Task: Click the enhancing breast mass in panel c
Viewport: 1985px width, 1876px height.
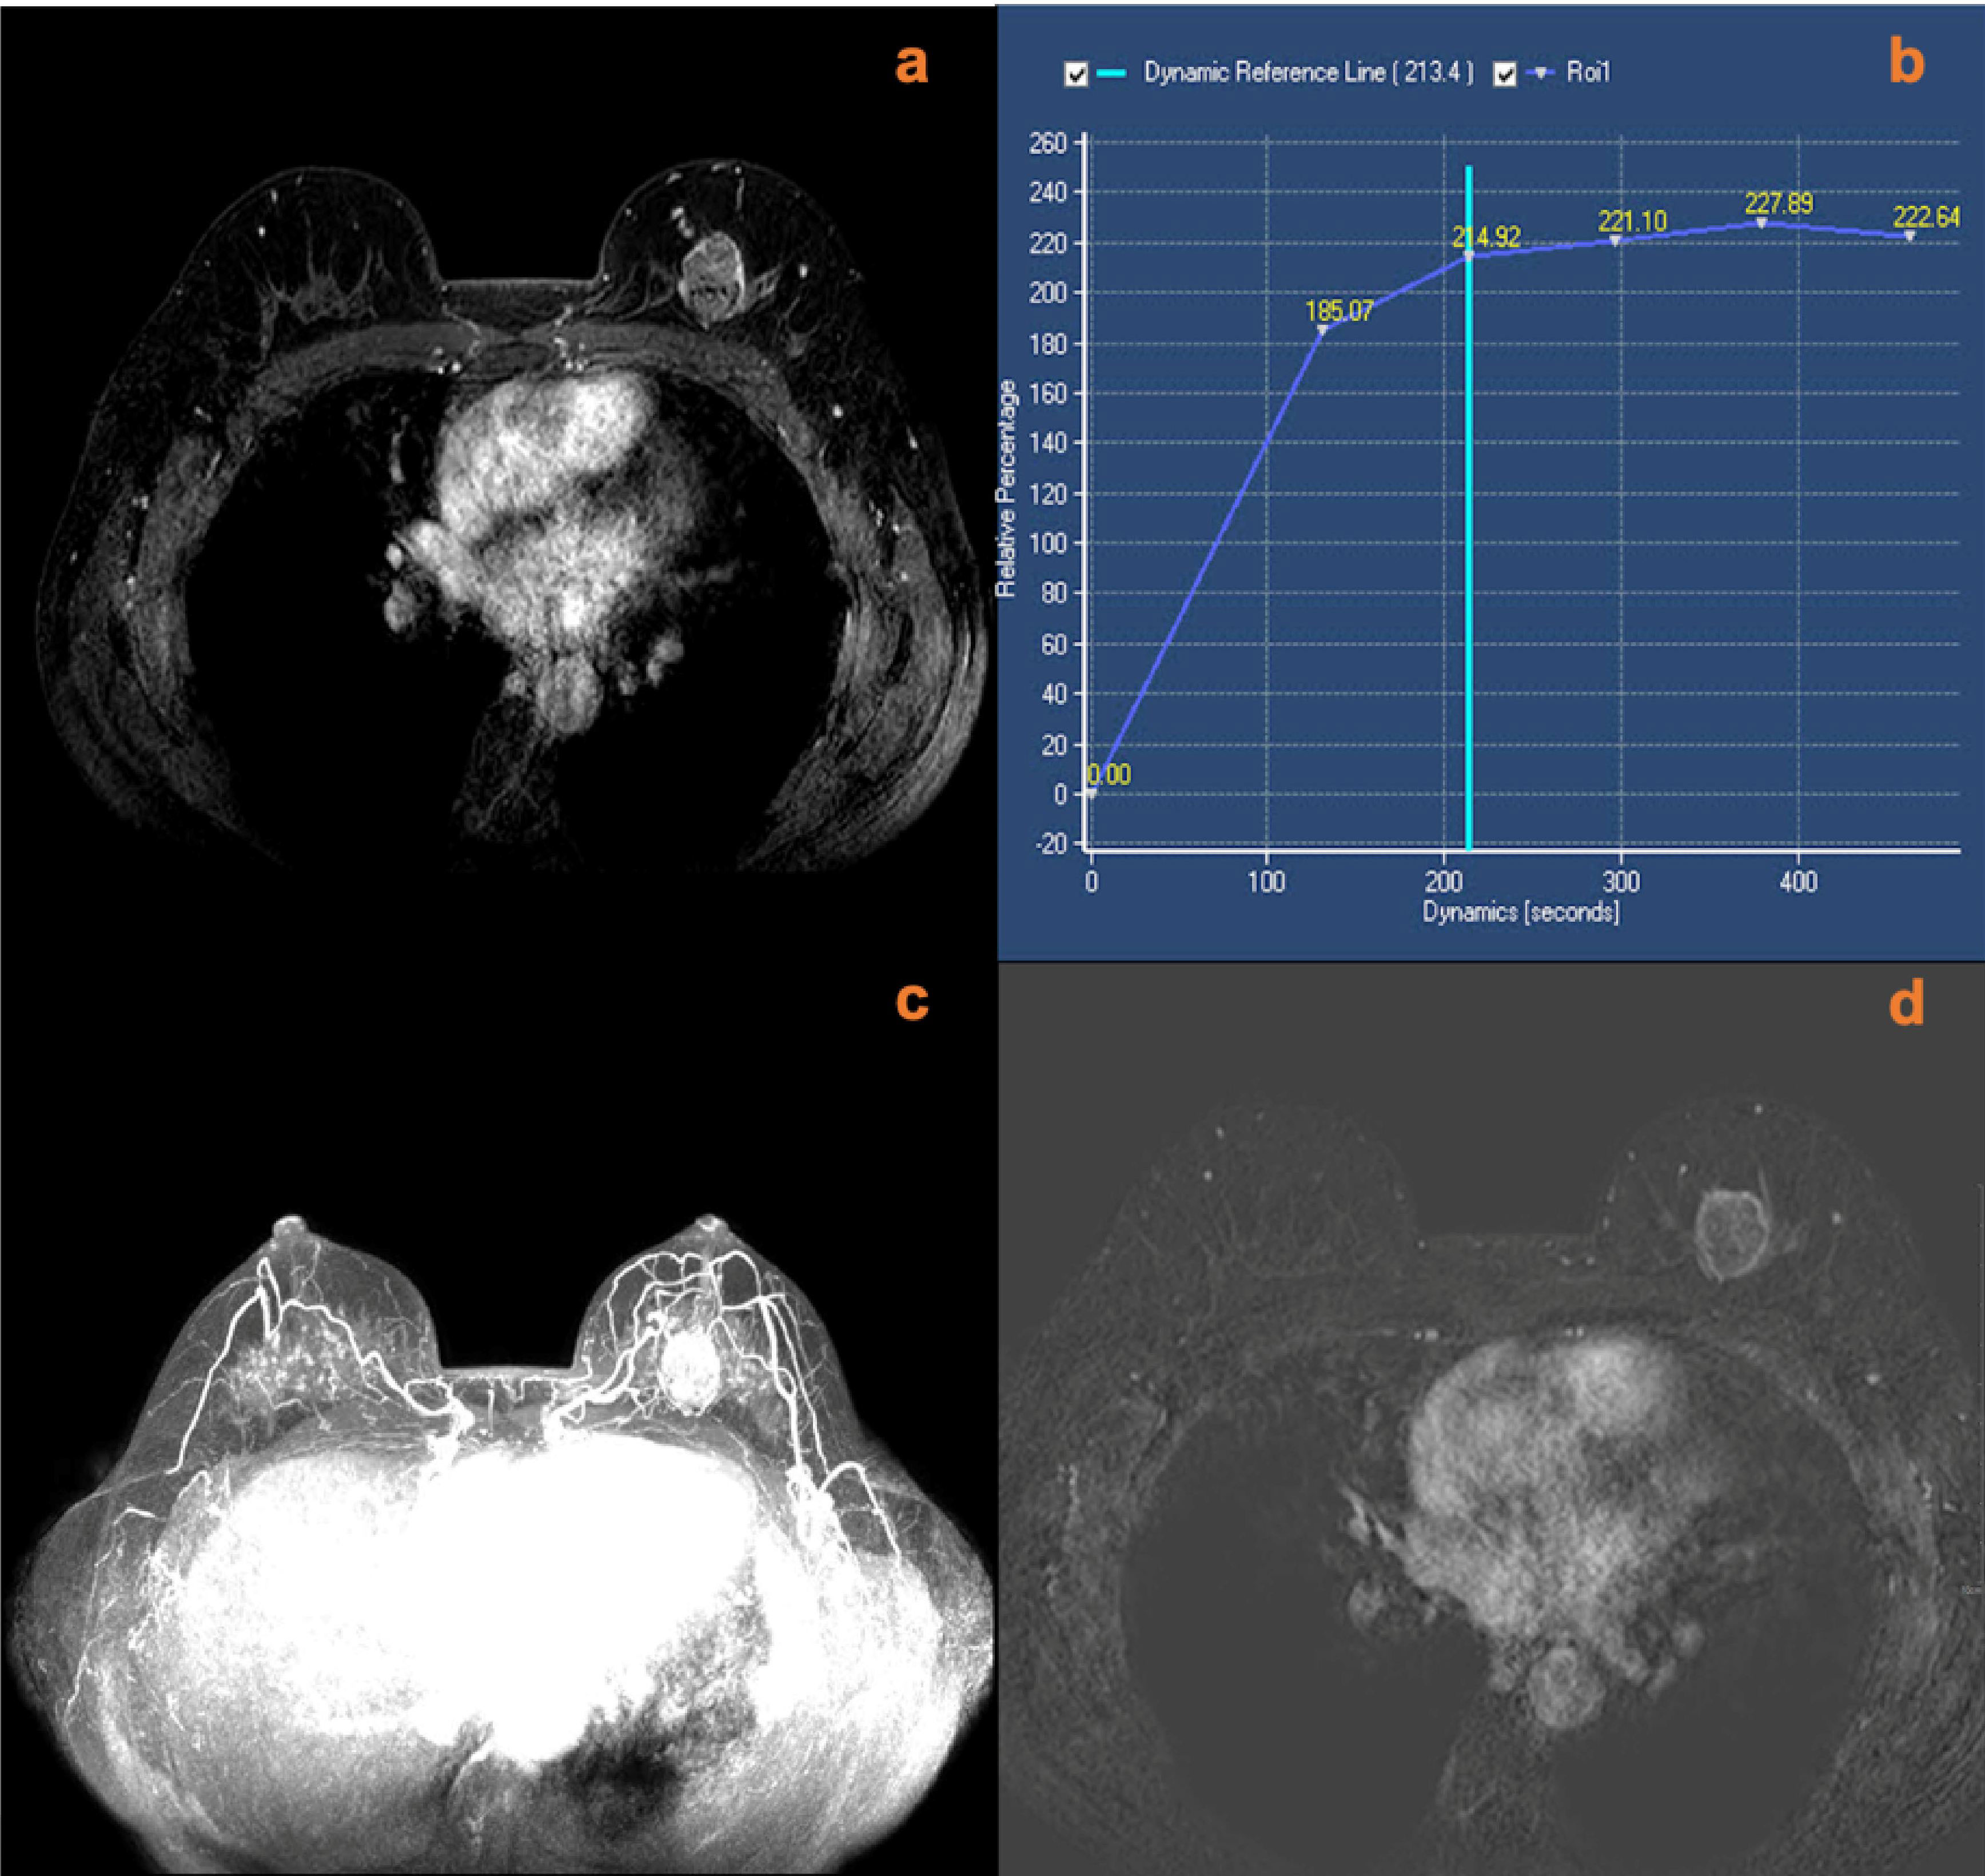Action: tap(690, 1370)
